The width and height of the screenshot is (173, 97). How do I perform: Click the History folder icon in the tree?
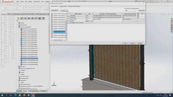[x=19, y=23]
